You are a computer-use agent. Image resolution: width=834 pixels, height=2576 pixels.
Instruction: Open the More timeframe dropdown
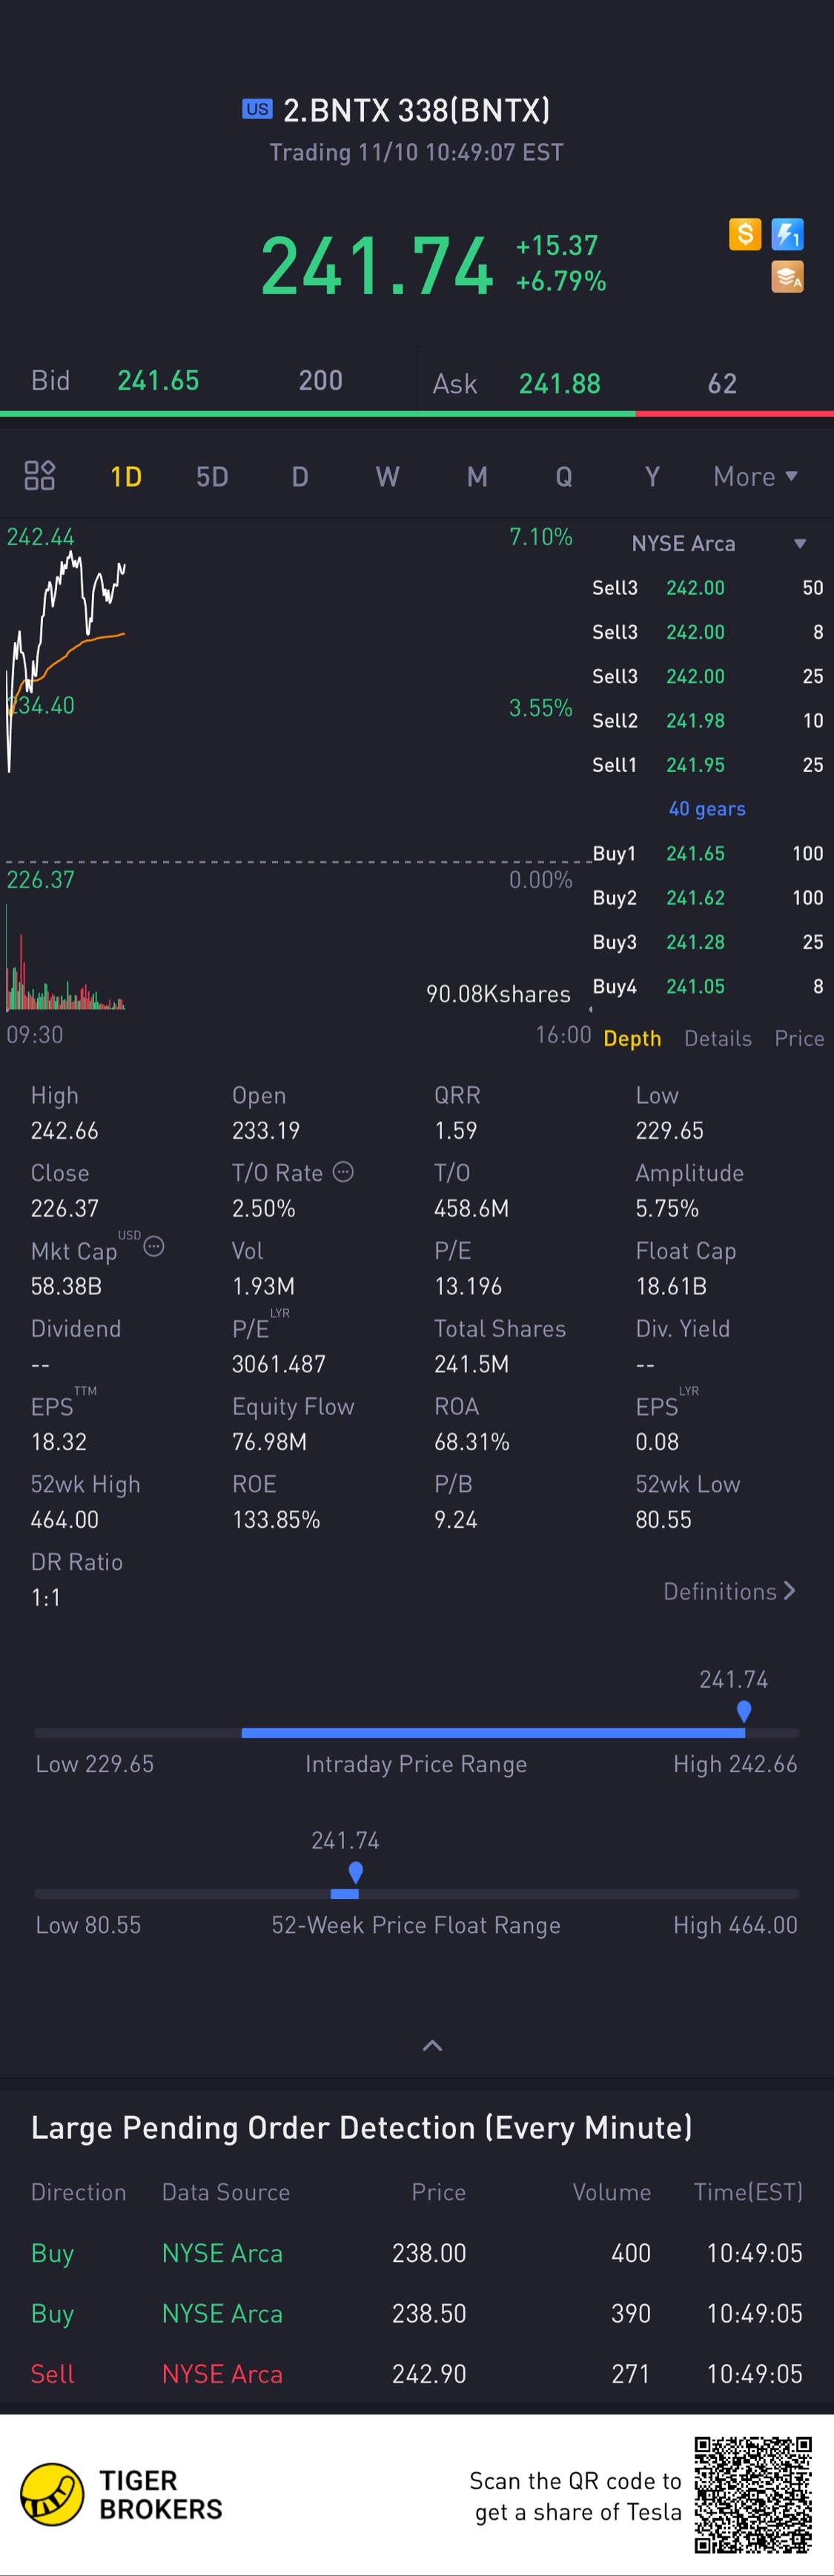pyautogui.click(x=756, y=476)
